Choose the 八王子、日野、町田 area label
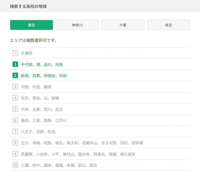 tap(38, 132)
